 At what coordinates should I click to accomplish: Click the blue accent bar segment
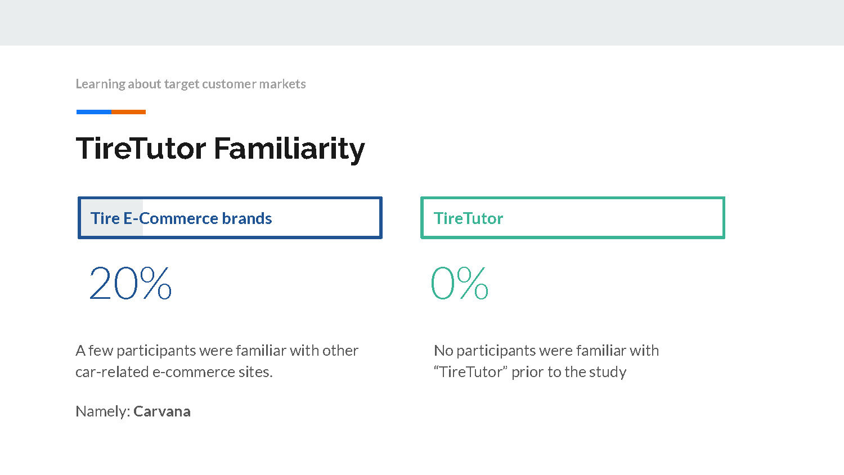93,112
